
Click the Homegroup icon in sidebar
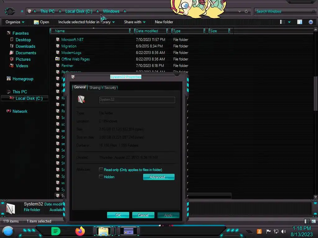pyautogui.click(x=8, y=78)
